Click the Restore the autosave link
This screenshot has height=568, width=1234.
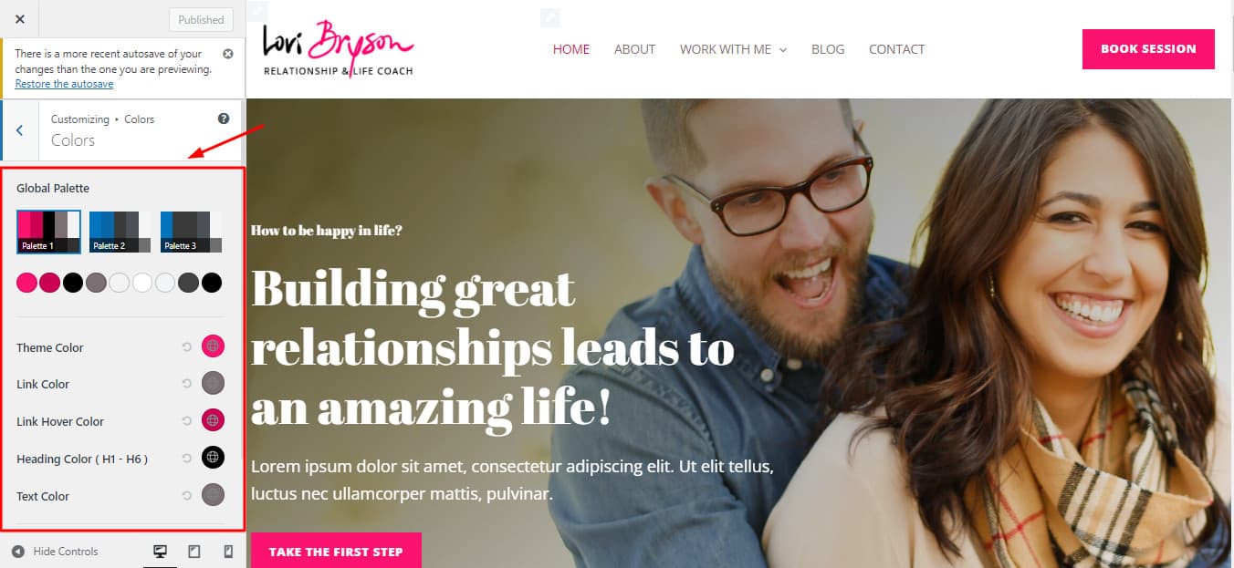click(x=64, y=83)
